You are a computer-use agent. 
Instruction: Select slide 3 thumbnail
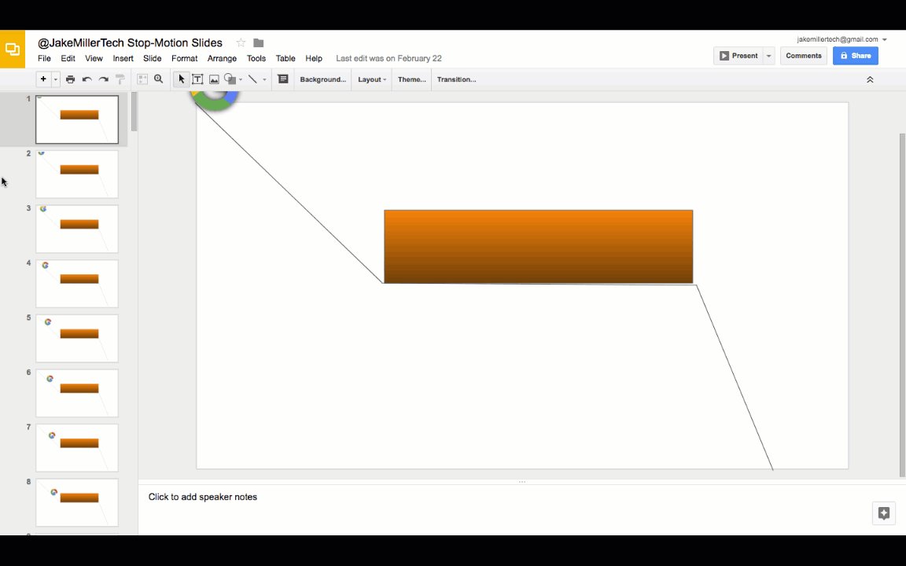77,229
